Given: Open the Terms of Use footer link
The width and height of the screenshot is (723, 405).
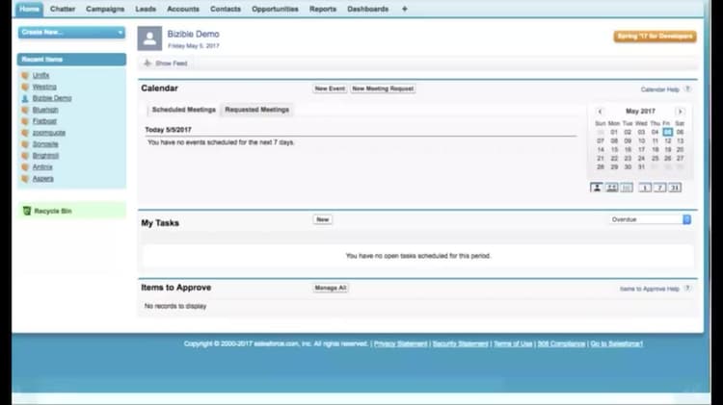Looking at the screenshot, I should point(513,343).
